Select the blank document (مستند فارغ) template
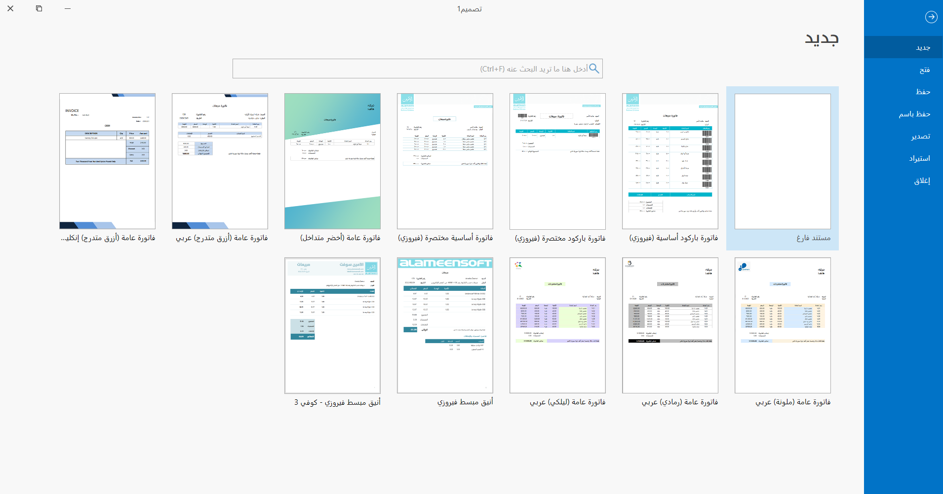Viewport: 943px width, 494px height. tap(783, 169)
